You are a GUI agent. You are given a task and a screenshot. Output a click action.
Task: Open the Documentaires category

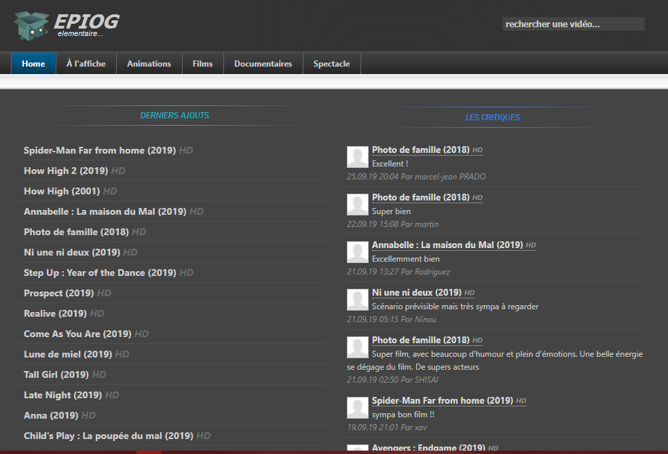tap(263, 64)
